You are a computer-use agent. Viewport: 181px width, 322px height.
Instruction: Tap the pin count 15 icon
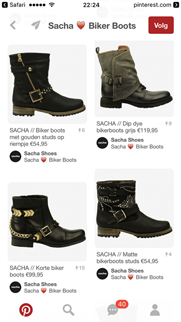coord(80,268)
